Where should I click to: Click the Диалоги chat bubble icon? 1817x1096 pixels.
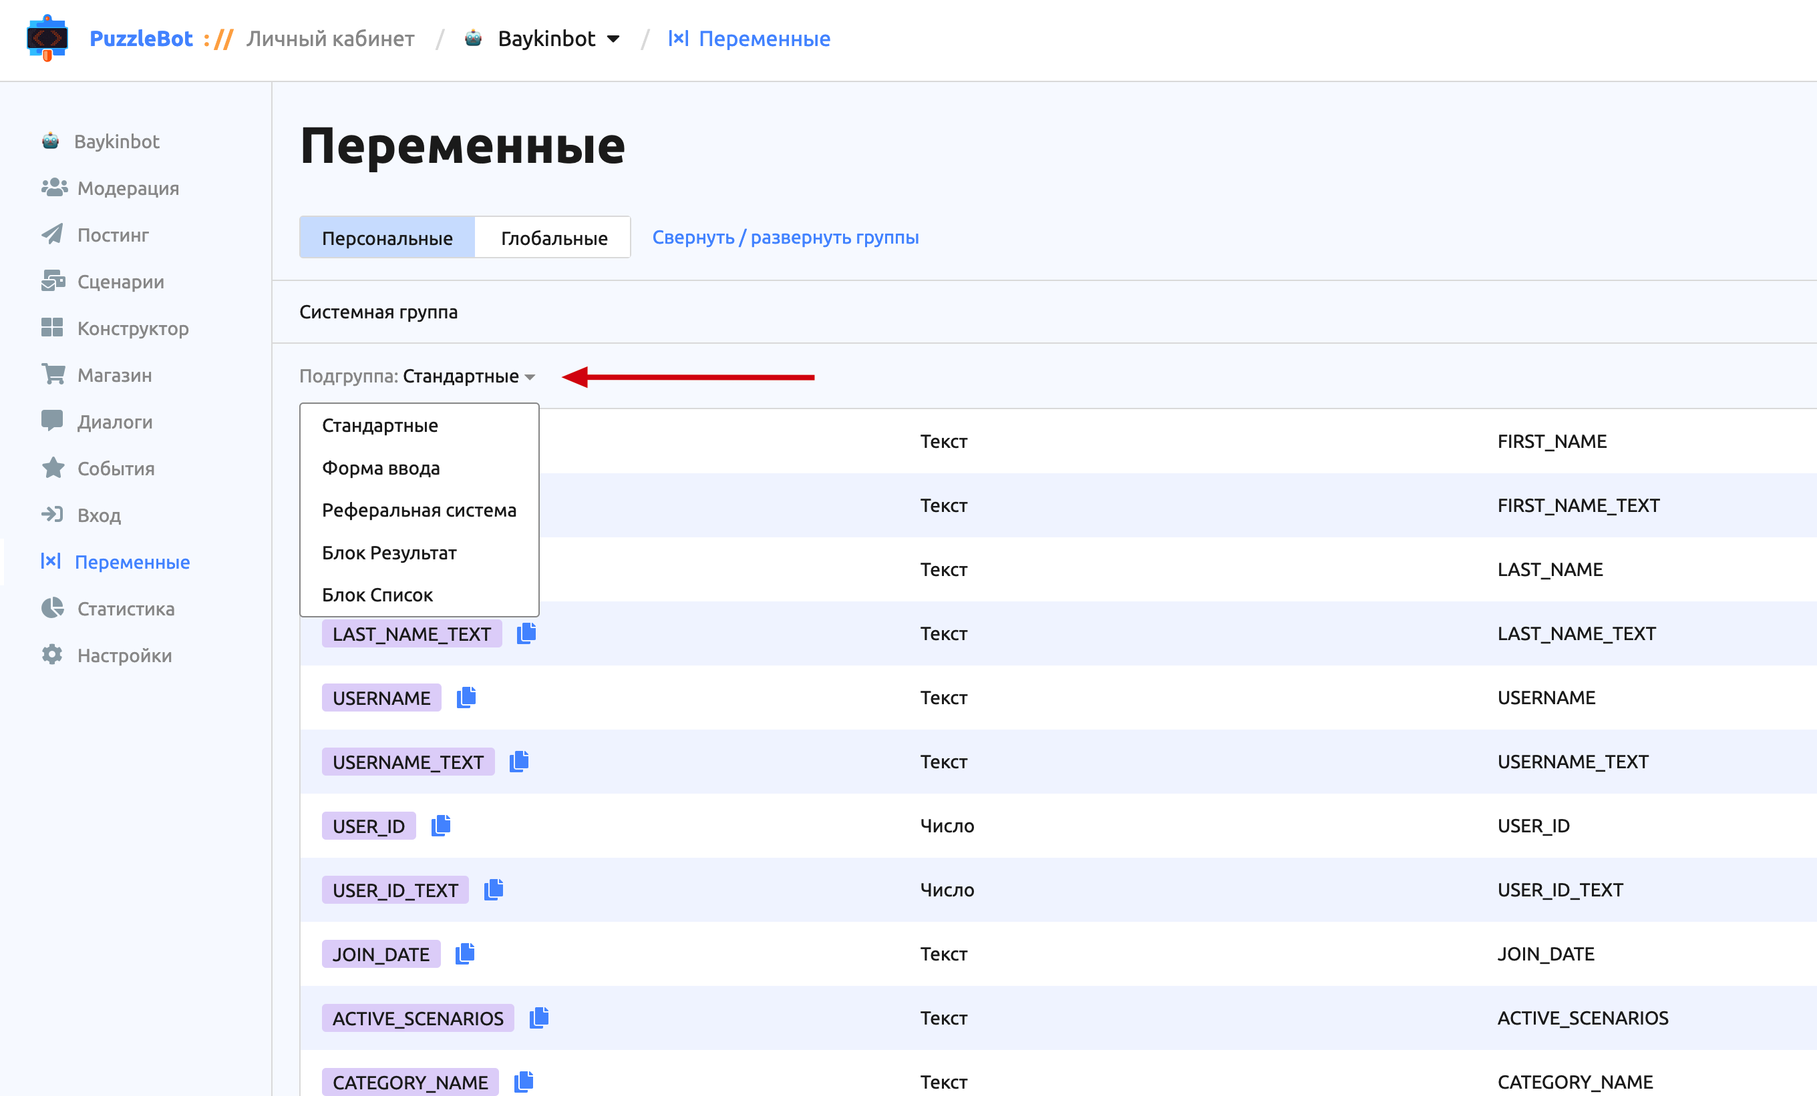point(52,421)
